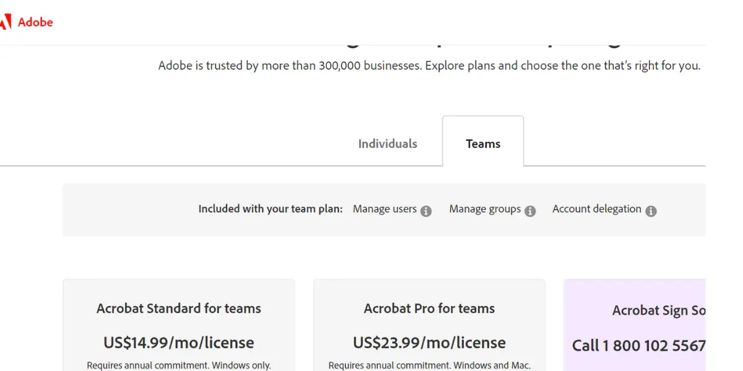Switch to the Individuals tab

[x=388, y=143]
